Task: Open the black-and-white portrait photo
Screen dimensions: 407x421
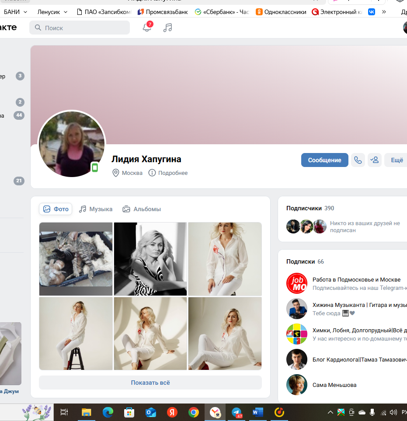Action: (150, 259)
